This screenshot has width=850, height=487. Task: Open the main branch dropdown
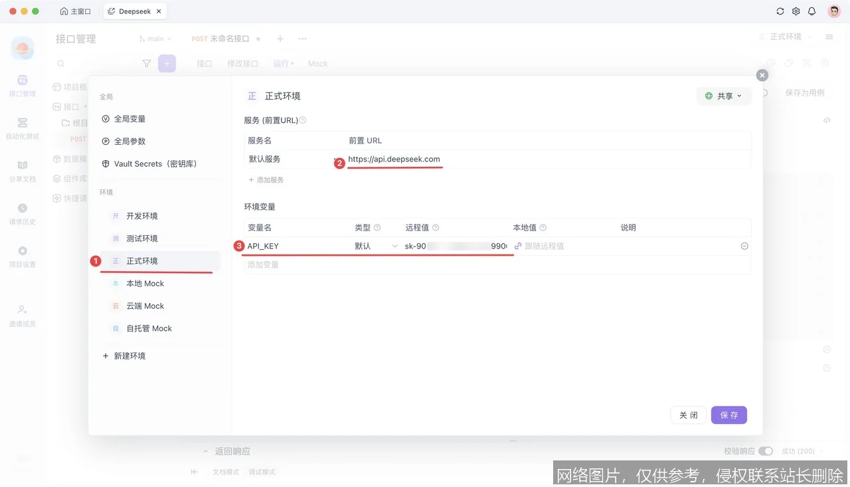tap(154, 38)
